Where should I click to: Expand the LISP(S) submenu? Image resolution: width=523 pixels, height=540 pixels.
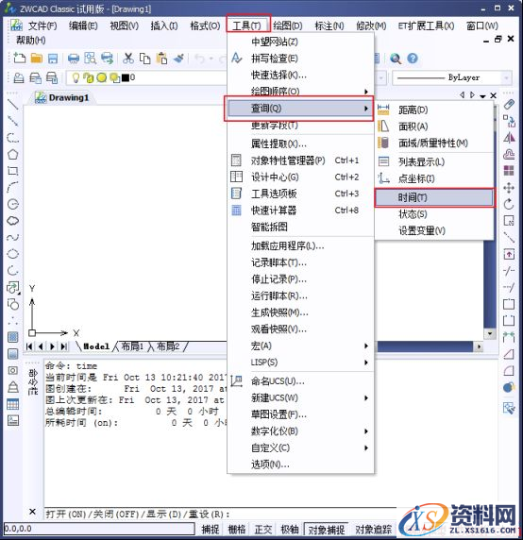300,363
